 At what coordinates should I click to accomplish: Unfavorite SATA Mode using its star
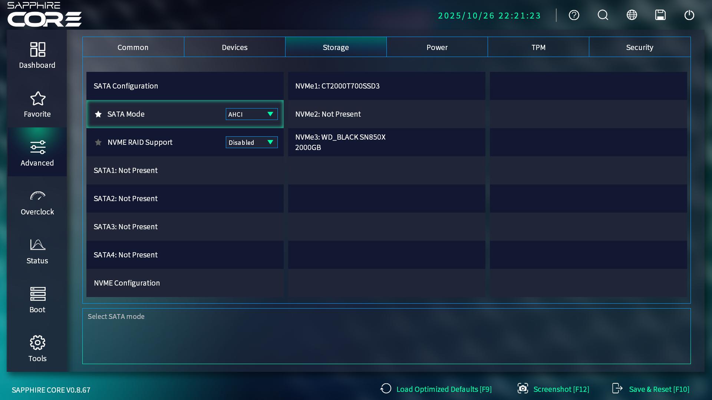pyautogui.click(x=98, y=114)
